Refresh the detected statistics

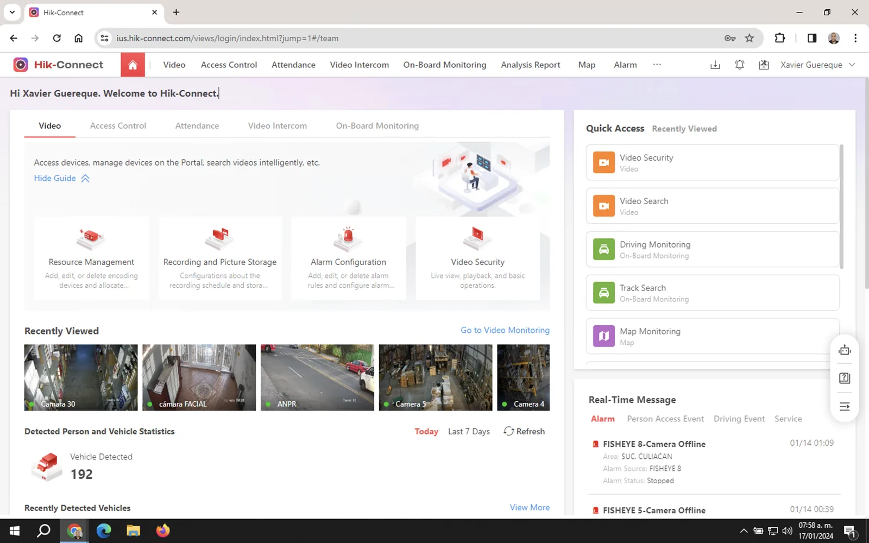point(524,431)
